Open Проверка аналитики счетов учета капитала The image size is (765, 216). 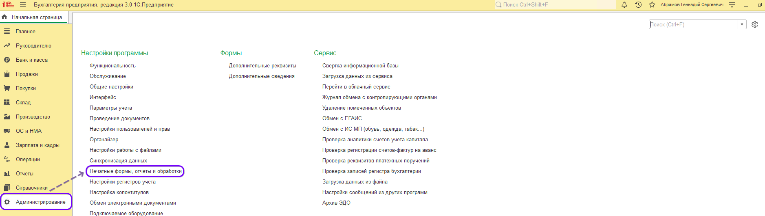click(375, 139)
